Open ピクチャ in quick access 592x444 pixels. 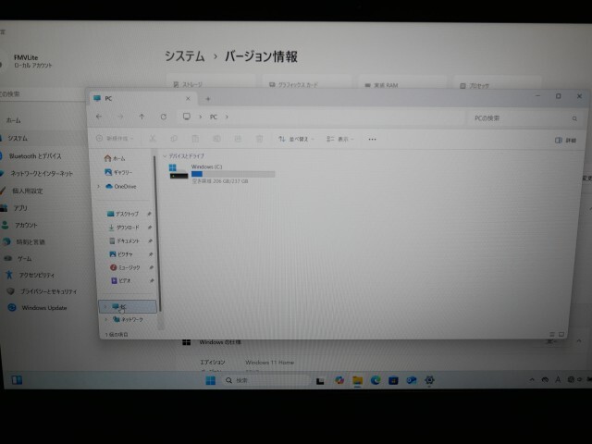(x=121, y=254)
